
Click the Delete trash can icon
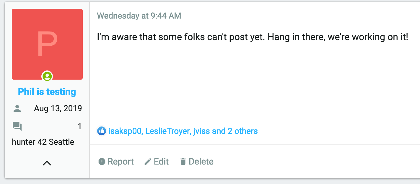tap(183, 162)
